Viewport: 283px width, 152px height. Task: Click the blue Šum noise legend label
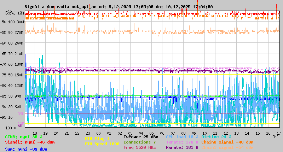click(x=26, y=149)
